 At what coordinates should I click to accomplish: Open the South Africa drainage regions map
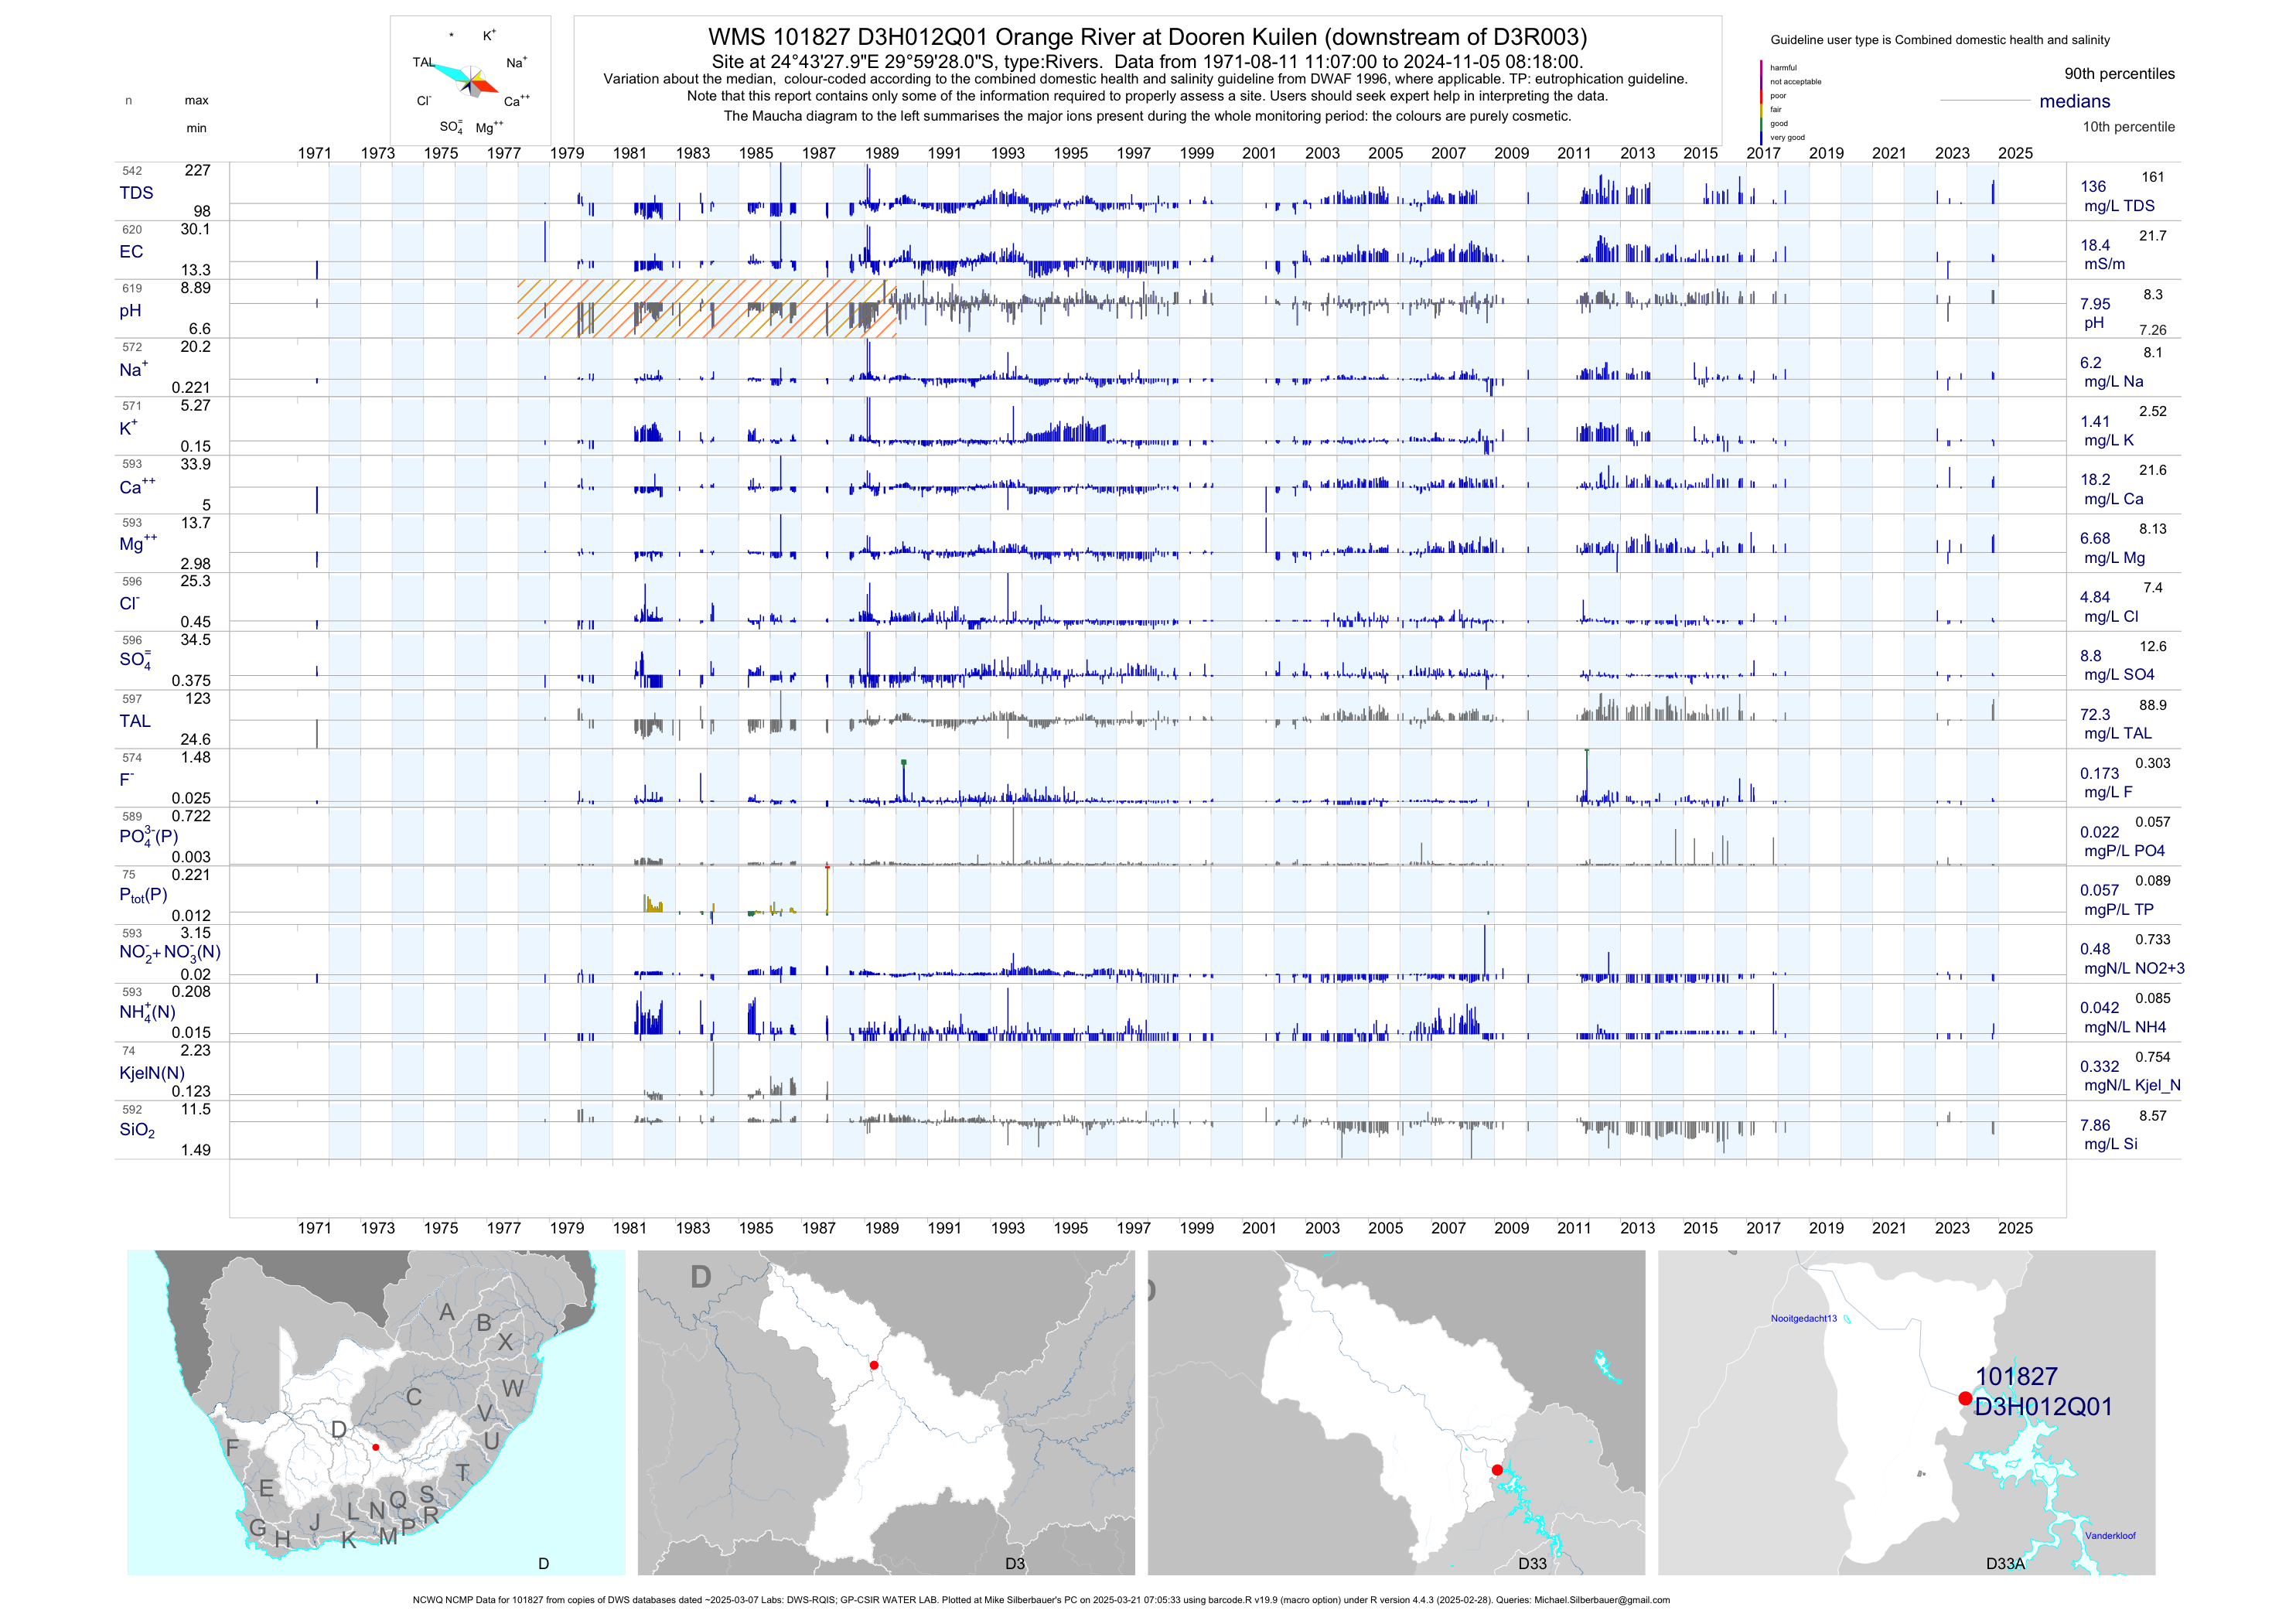coord(376,1412)
